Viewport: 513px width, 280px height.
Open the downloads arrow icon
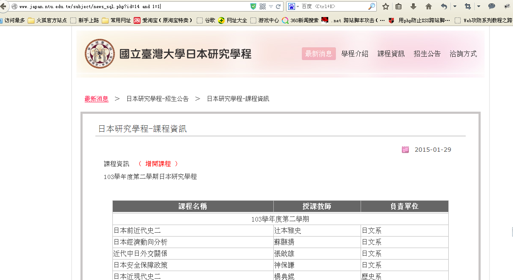413,6
